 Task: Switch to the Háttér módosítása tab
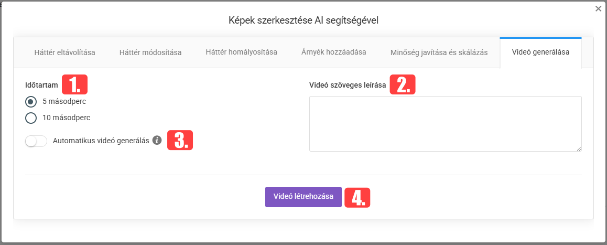[150, 52]
